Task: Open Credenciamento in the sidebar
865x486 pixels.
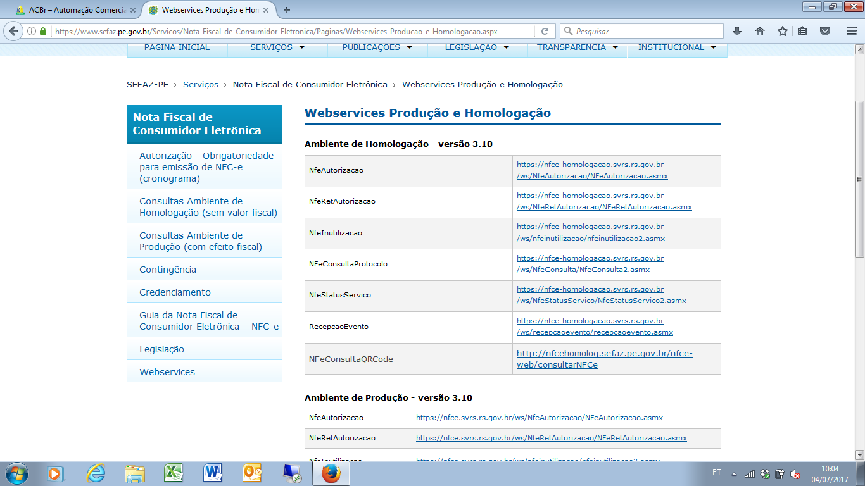Action: coord(175,292)
